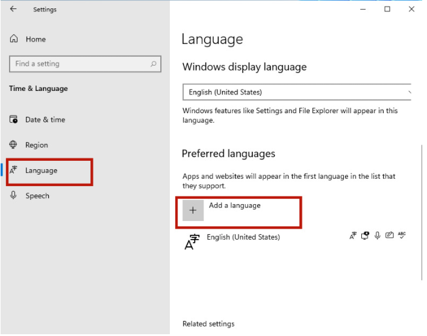Viewport: 427px width, 336px height.
Task: Open the Language settings page
Action: tap(41, 170)
